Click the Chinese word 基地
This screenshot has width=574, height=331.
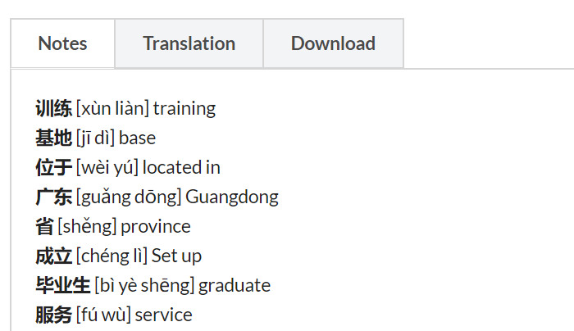coord(53,138)
